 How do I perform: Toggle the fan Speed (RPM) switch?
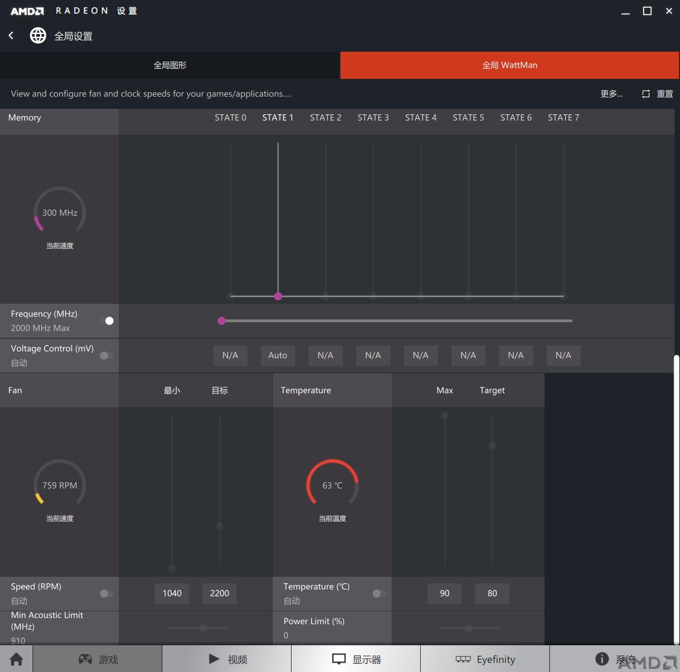pyautogui.click(x=107, y=594)
